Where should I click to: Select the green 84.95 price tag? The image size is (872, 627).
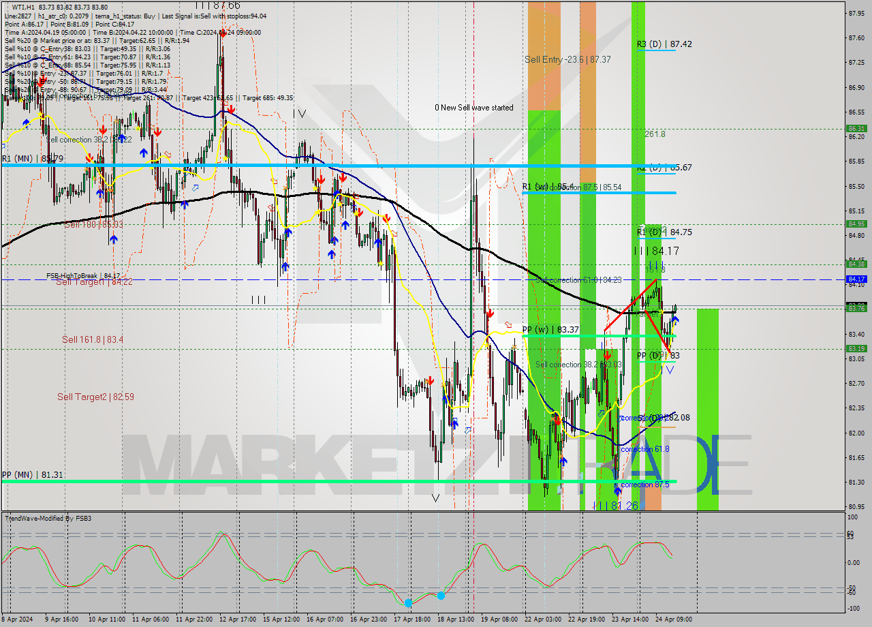pyautogui.click(x=856, y=224)
